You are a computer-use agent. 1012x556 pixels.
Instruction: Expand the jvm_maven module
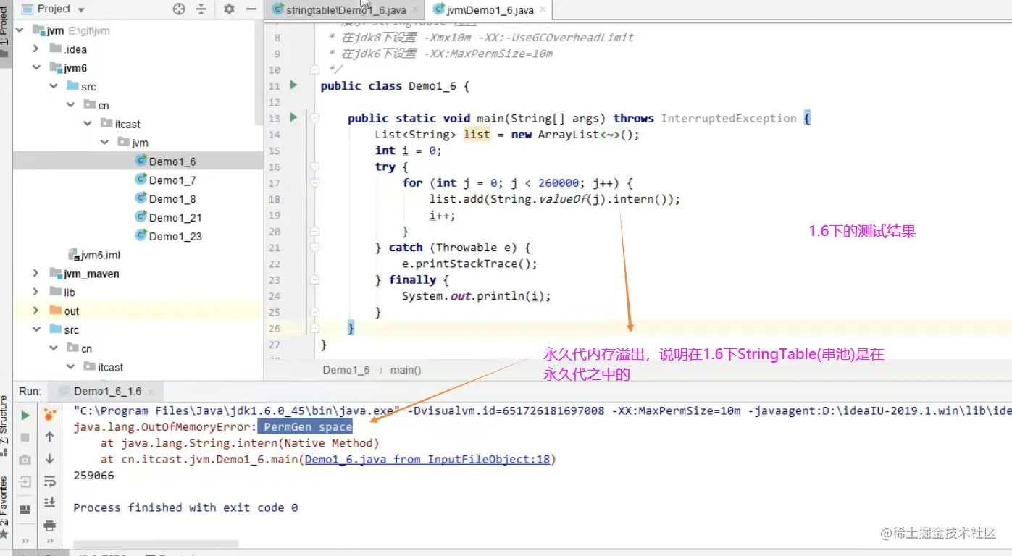point(35,274)
